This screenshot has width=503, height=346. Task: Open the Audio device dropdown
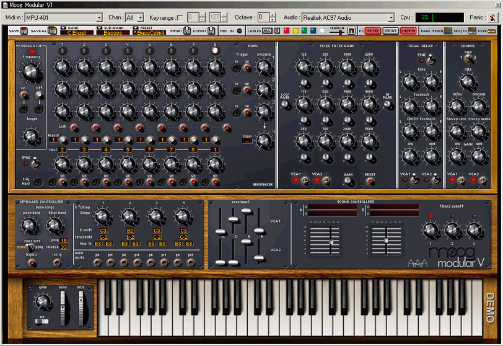click(x=391, y=17)
